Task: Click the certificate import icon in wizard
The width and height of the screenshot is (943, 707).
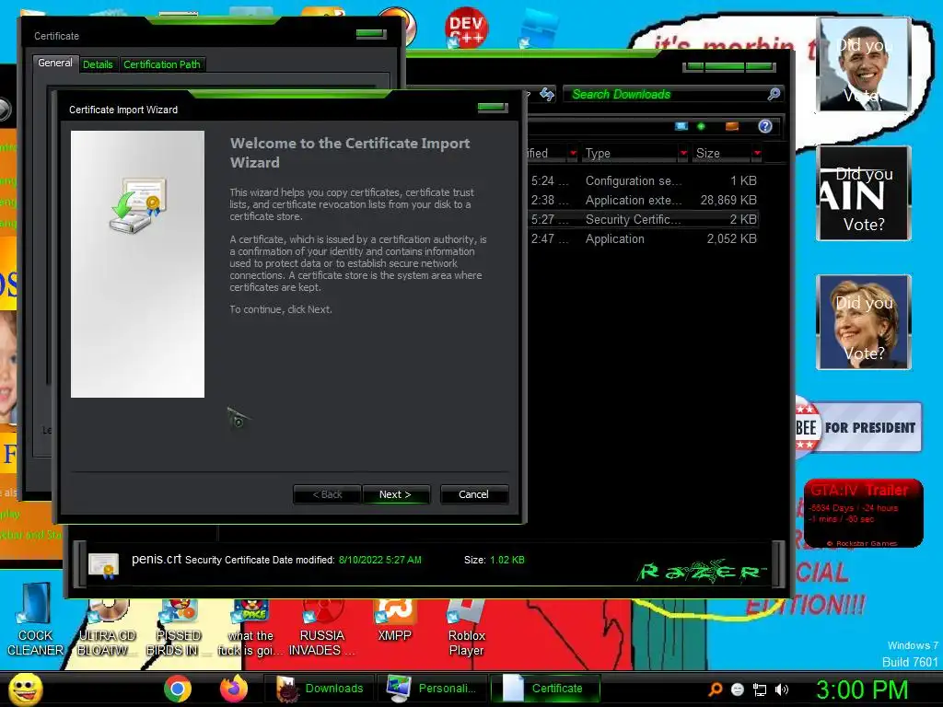Action: click(x=138, y=205)
